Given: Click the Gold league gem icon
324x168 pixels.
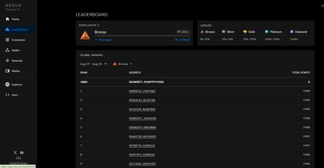Looking at the screenshot, I should (245, 32).
